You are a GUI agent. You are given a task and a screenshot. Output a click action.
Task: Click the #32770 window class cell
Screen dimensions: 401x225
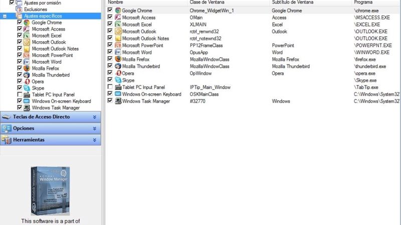point(197,101)
